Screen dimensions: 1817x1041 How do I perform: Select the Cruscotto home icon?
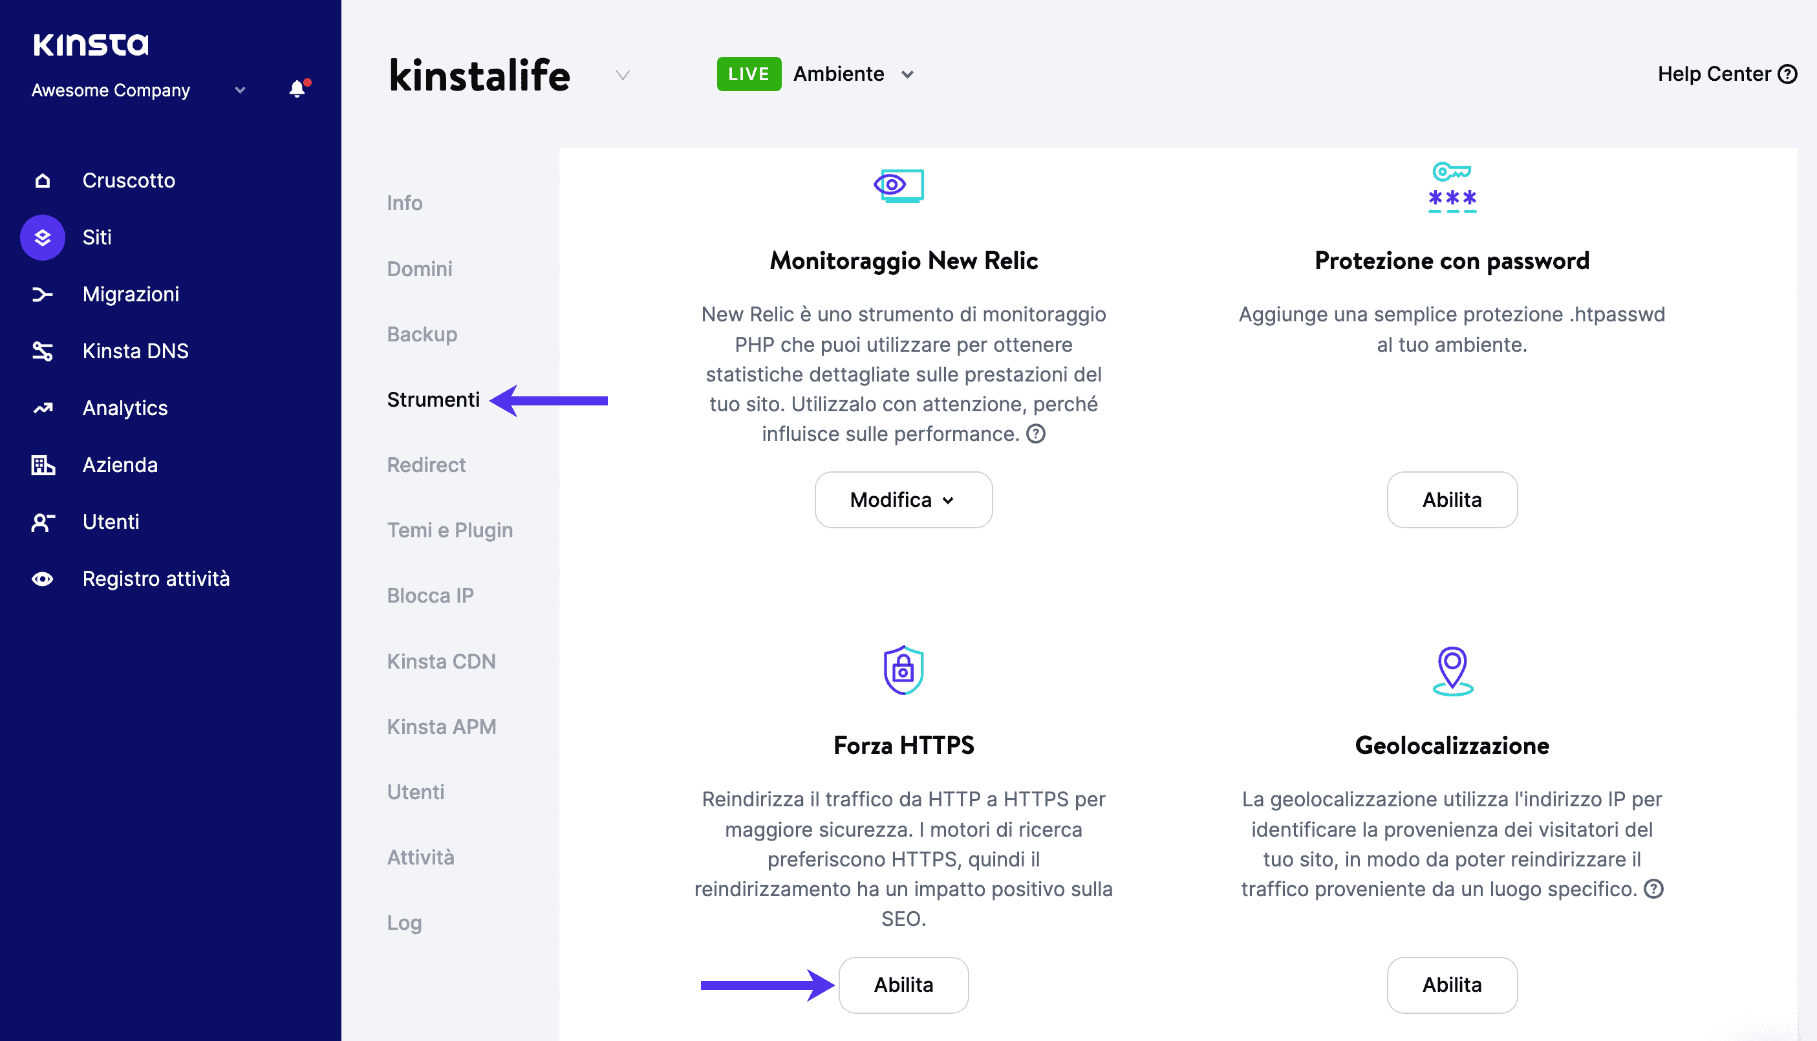point(42,180)
